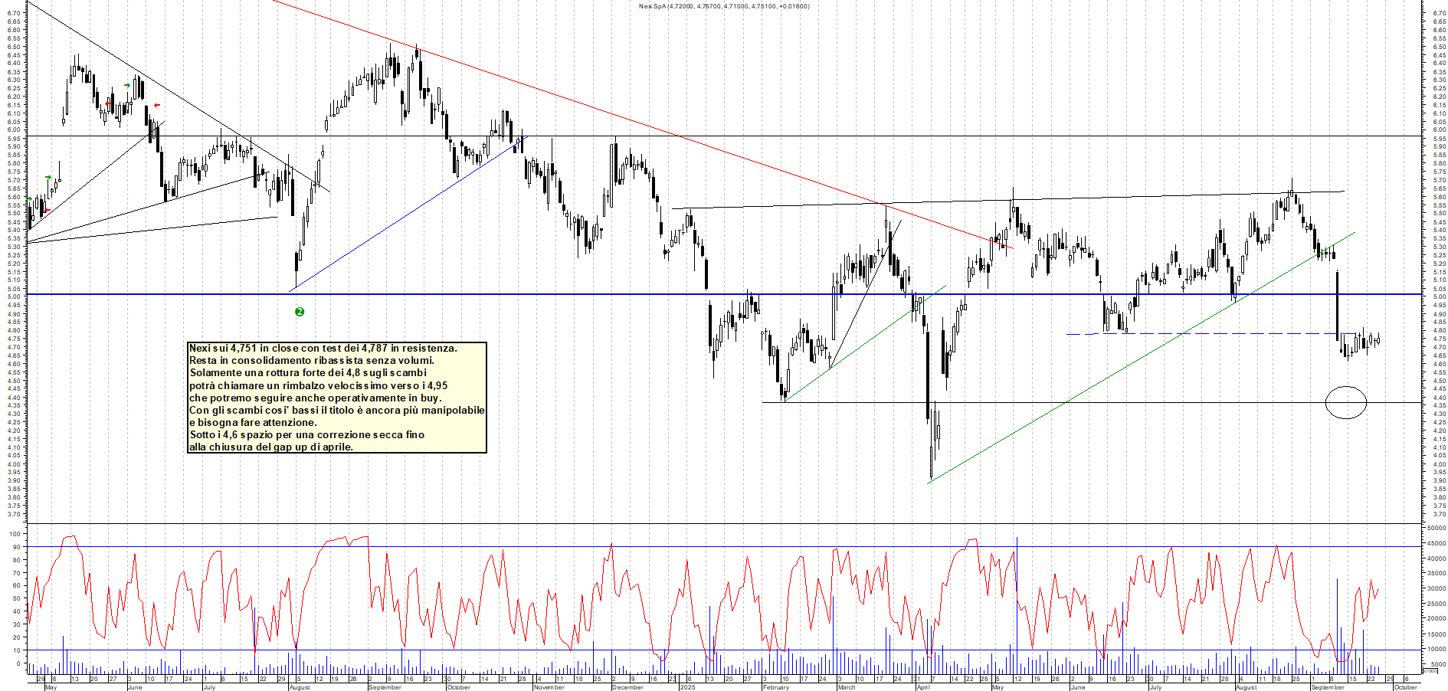Click 'Resta in consolidamento ribassista senza volumi' line
1448x691 pixels.
click(x=312, y=361)
